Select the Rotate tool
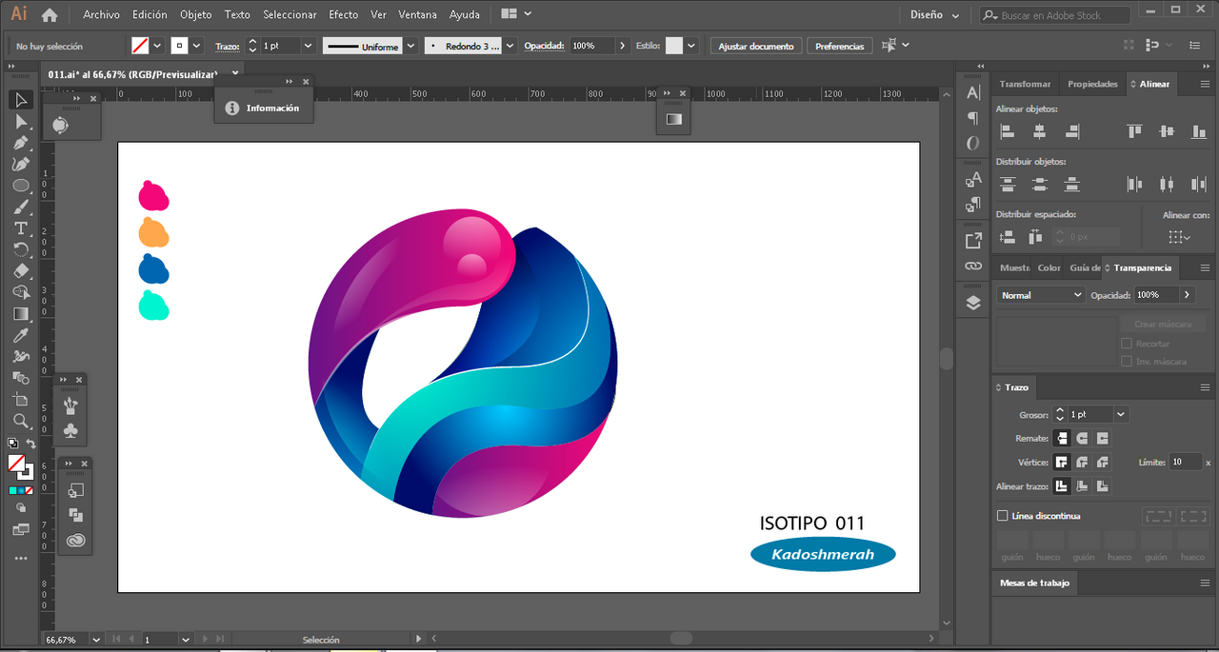This screenshot has width=1219, height=652. [21, 249]
